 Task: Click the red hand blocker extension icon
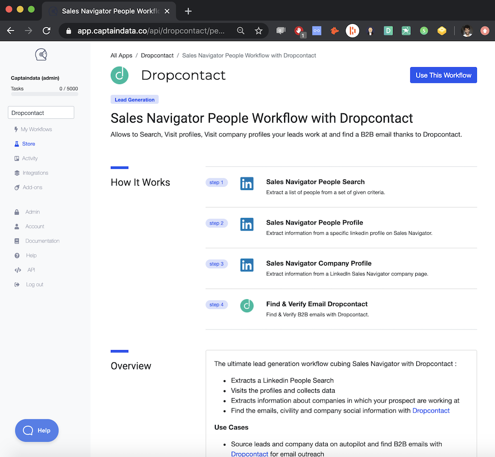[x=299, y=31]
